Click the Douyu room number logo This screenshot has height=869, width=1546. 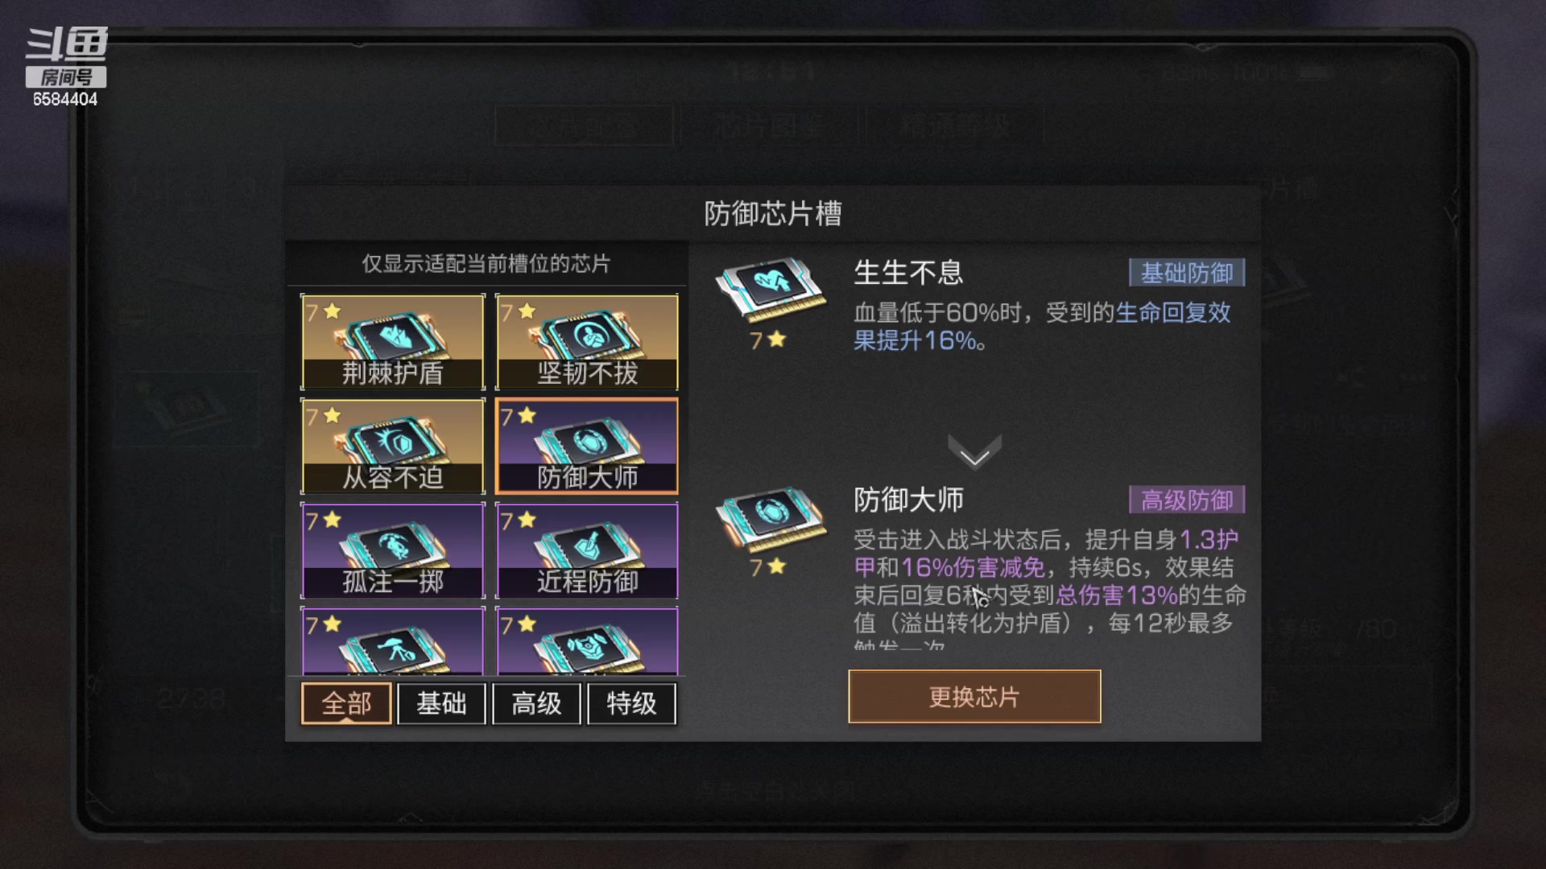pos(66,67)
